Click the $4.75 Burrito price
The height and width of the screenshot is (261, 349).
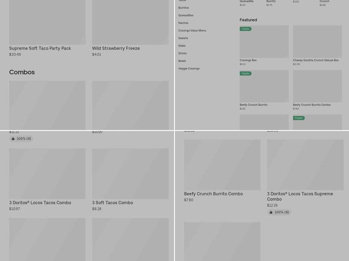pyautogui.click(x=269, y=5)
